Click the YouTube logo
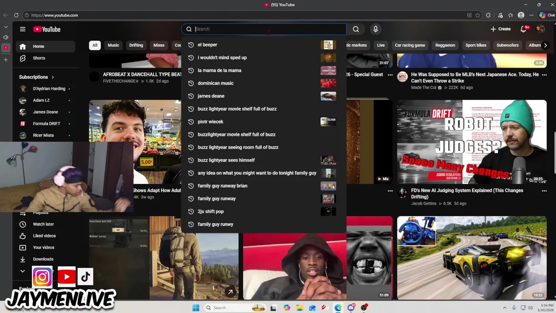This screenshot has height=313, width=556. point(47,29)
